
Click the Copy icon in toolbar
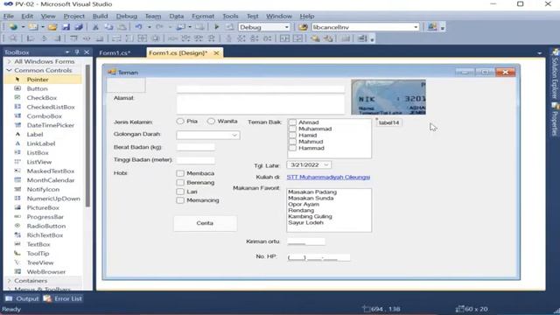click(x=108, y=27)
